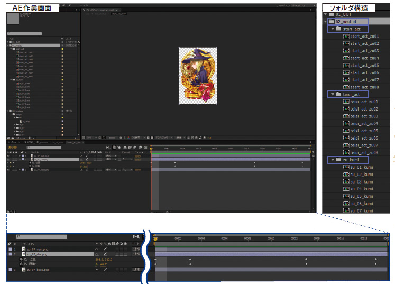The image size is (395, 284).
Task: Click 通常 mode button for layer 2 in enlarged timeline
Action: [x=136, y=254]
